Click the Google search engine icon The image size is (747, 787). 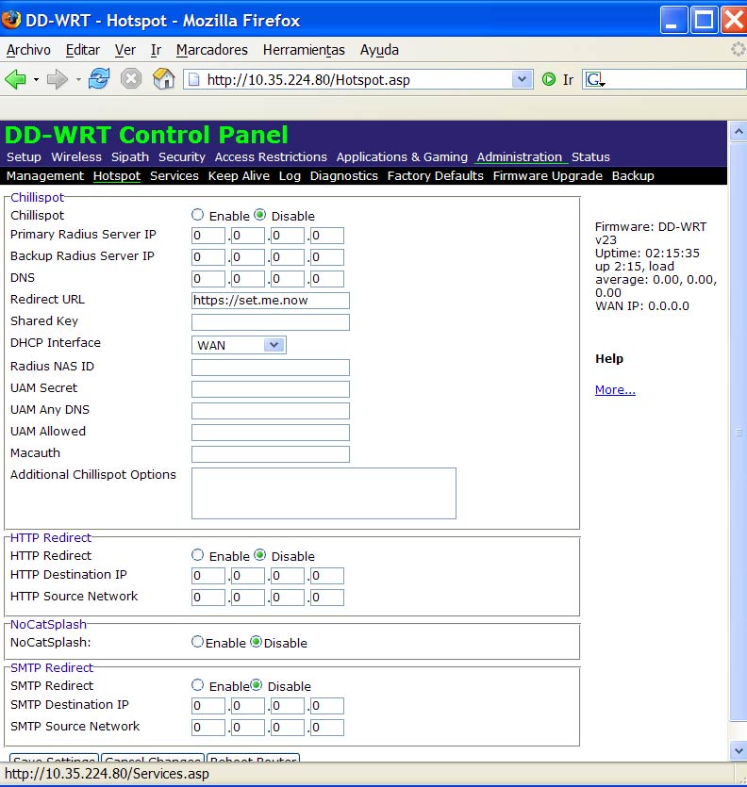point(594,80)
